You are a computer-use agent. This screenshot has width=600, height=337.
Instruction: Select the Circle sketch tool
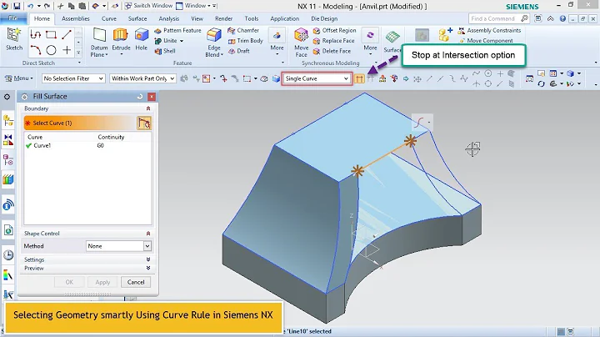coord(52,50)
